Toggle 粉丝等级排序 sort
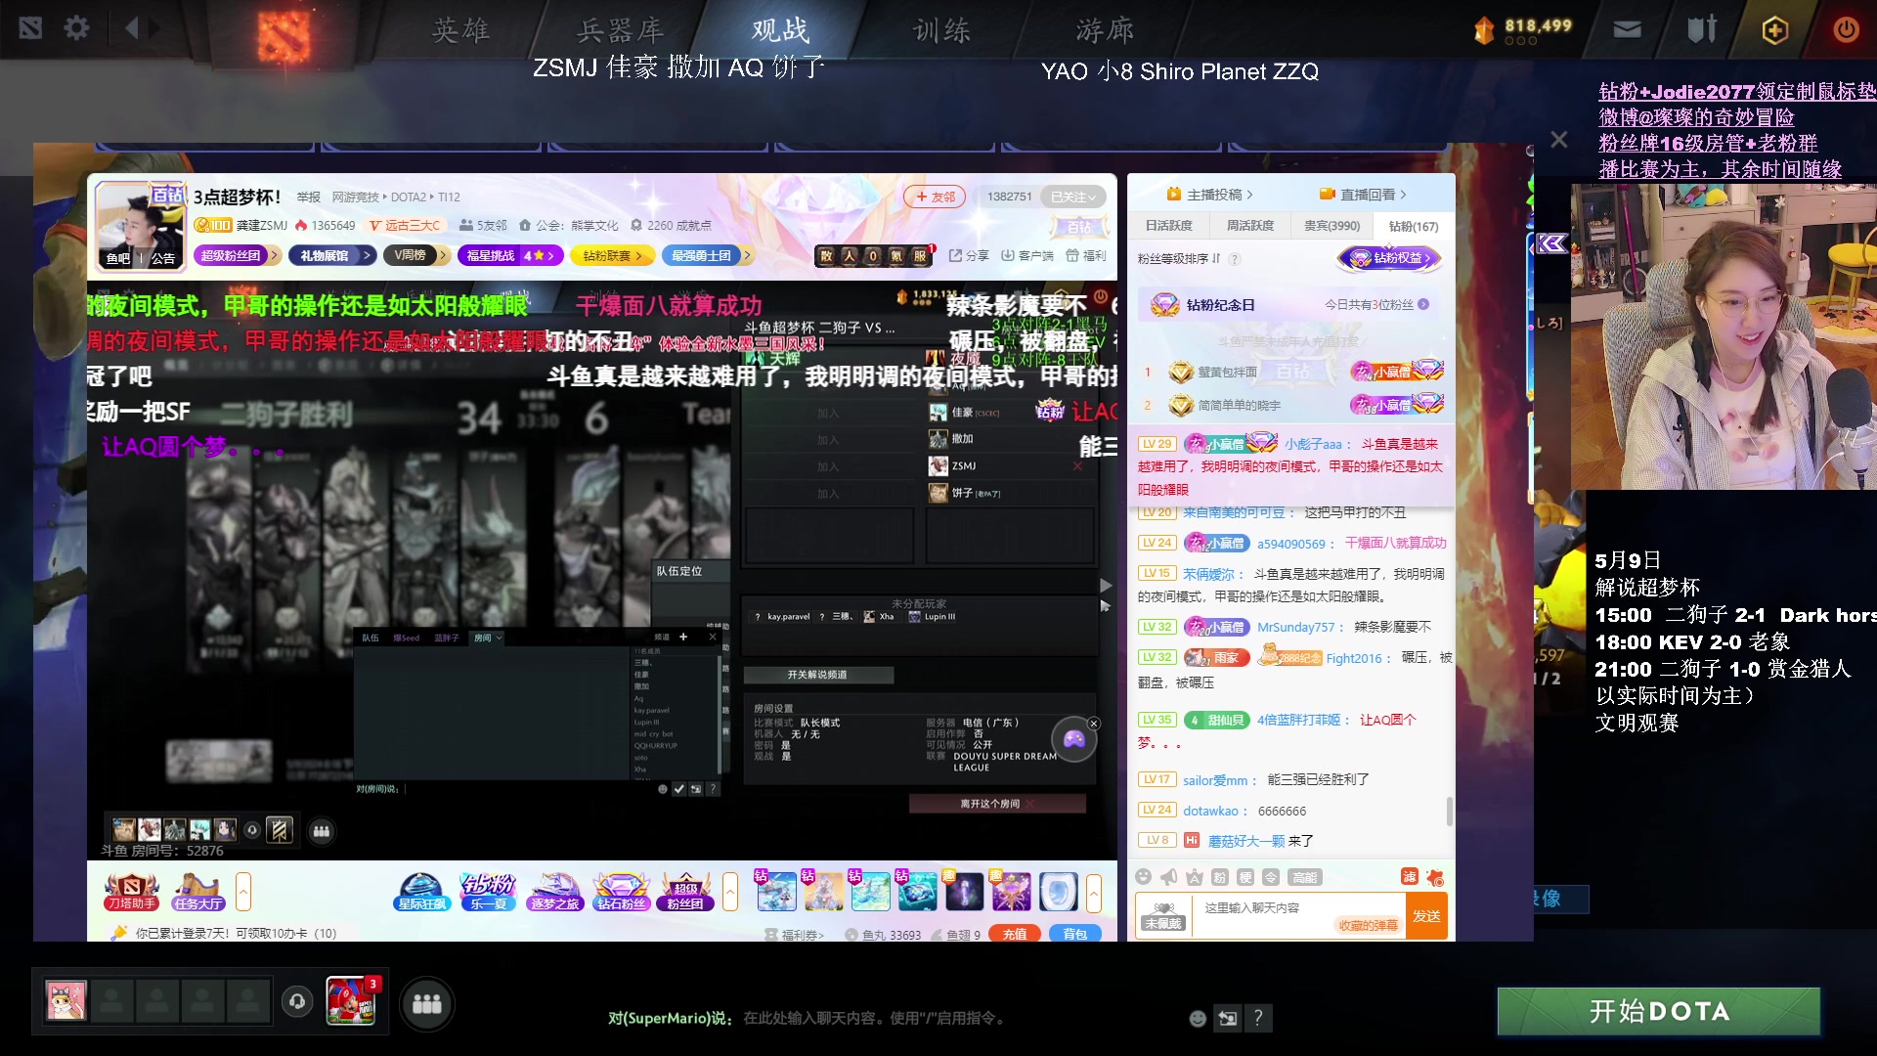Screen dimensions: 1877x1056 click(x=1179, y=259)
